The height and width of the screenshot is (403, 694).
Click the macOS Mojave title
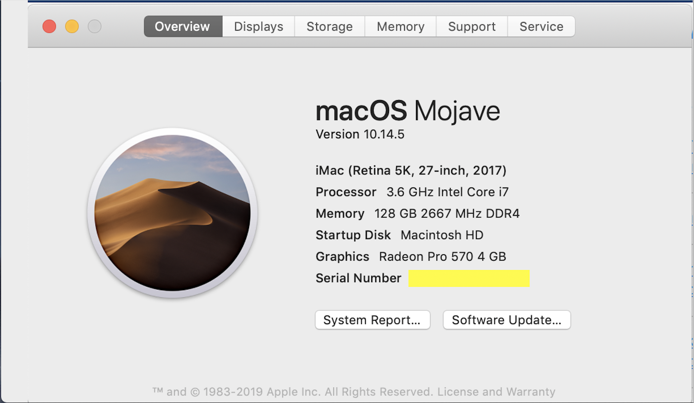407,111
